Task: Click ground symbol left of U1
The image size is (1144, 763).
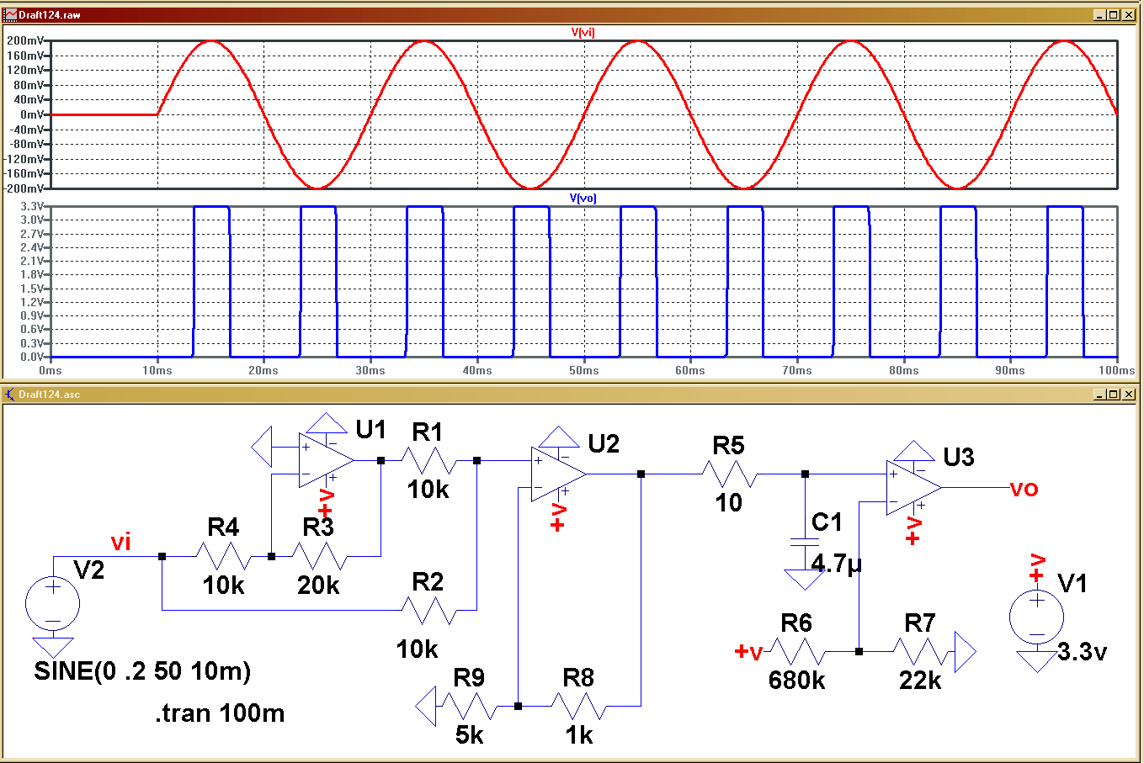Action: tap(262, 447)
